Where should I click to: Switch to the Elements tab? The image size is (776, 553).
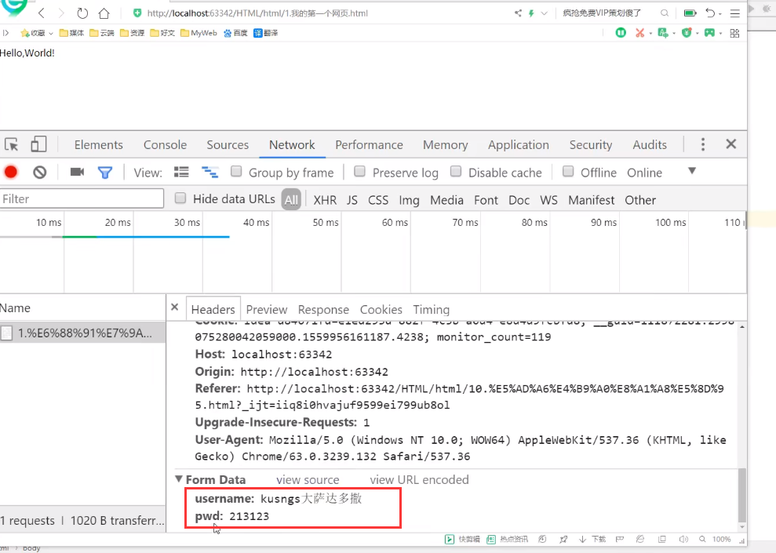99,145
